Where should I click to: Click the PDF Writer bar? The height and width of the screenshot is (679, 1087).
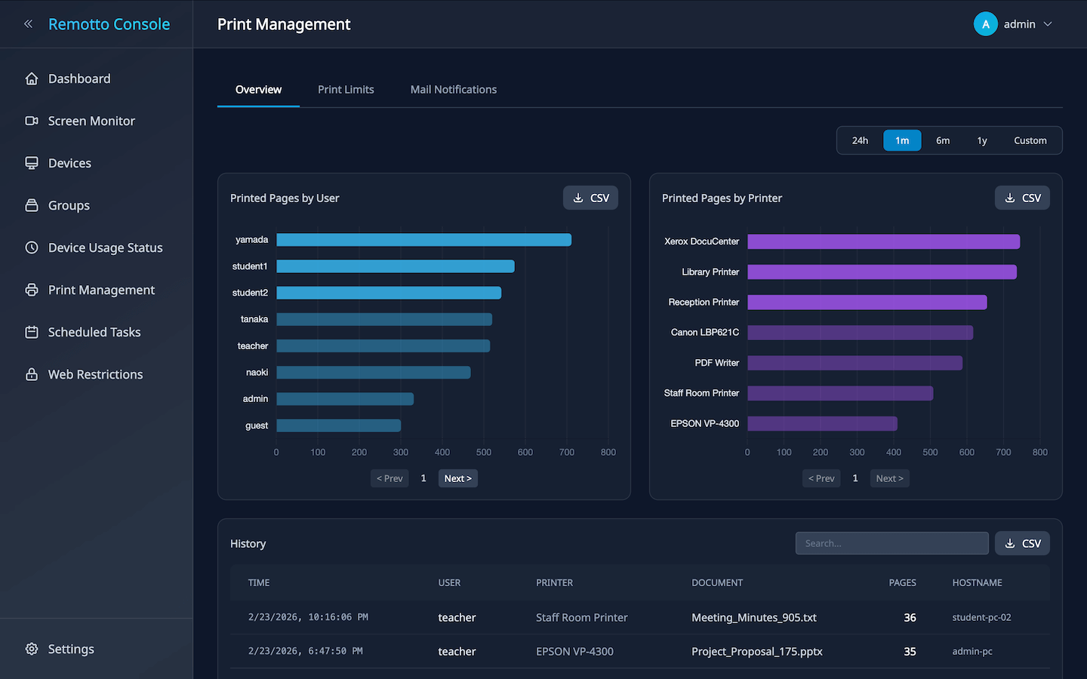pyautogui.click(x=855, y=363)
